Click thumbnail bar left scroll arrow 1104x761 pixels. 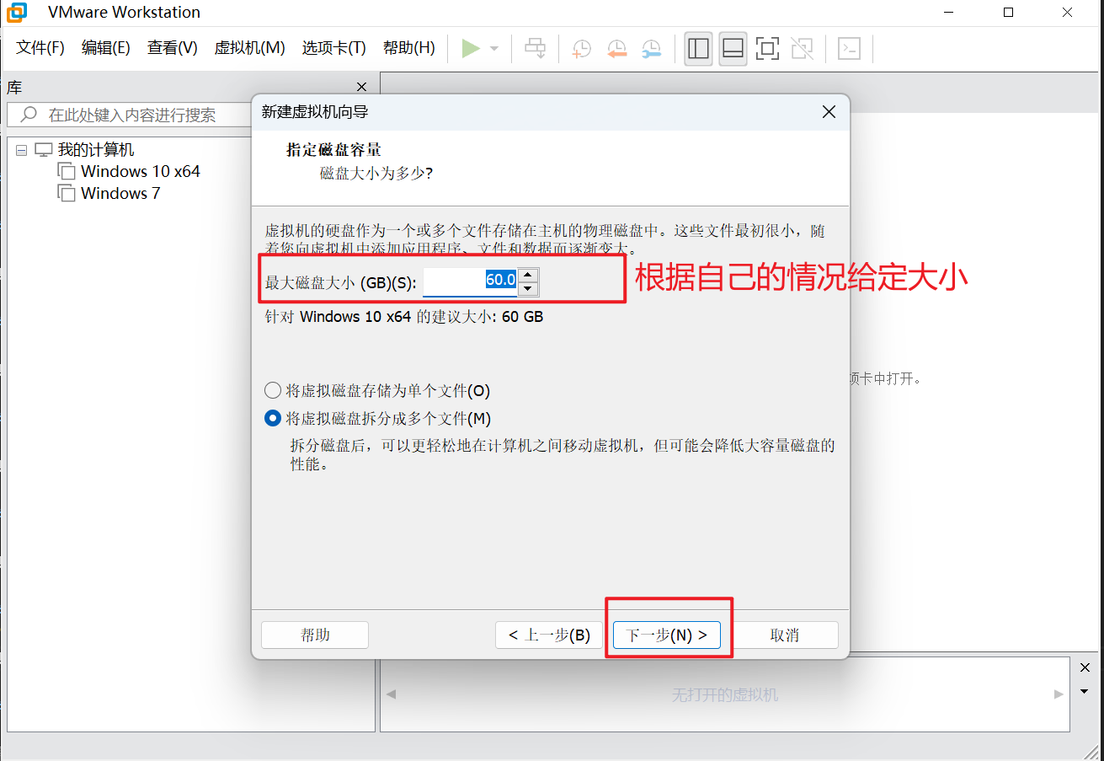point(391,694)
